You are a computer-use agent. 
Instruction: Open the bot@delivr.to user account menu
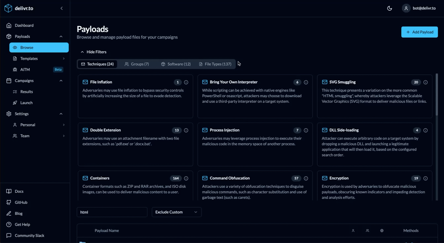pyautogui.click(x=419, y=8)
